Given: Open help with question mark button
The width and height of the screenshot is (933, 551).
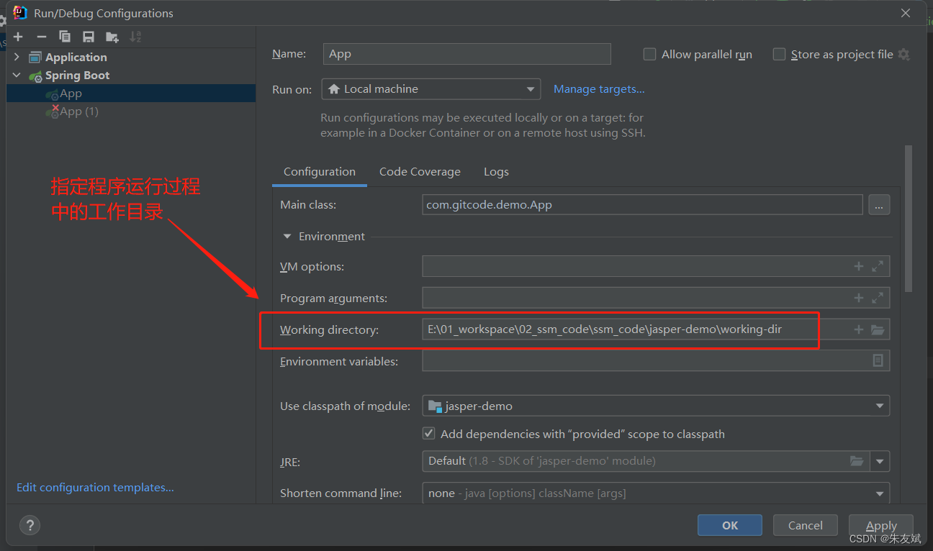Looking at the screenshot, I should pyautogui.click(x=30, y=525).
